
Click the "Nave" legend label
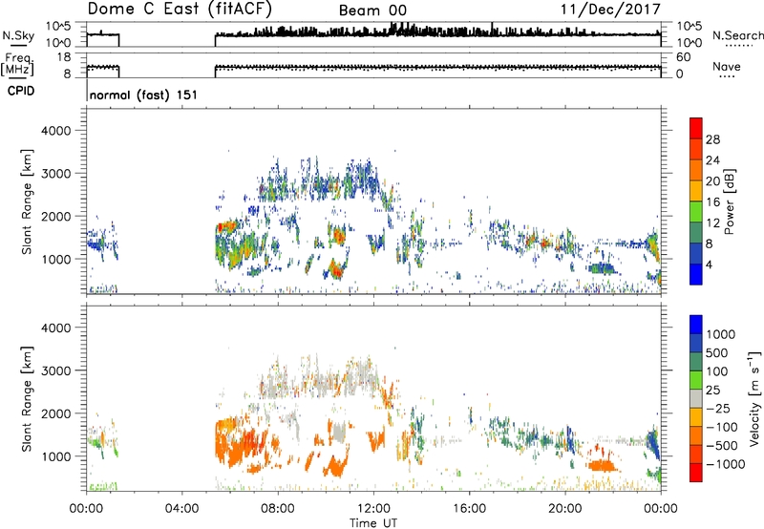(727, 66)
